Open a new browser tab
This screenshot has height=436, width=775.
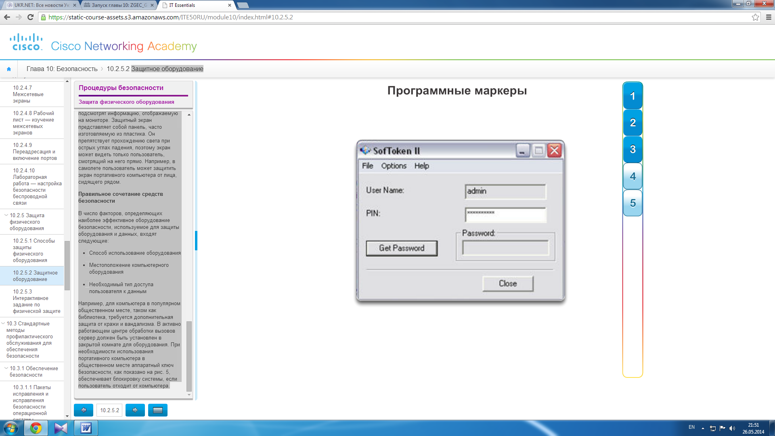pos(243,5)
